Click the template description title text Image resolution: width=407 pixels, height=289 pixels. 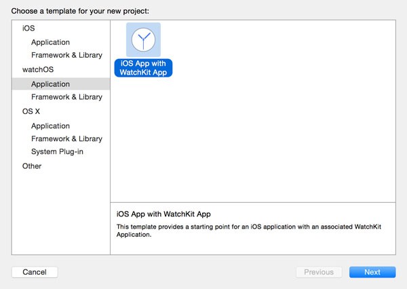(163, 214)
